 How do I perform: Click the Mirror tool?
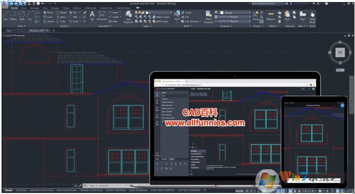tap(61, 17)
